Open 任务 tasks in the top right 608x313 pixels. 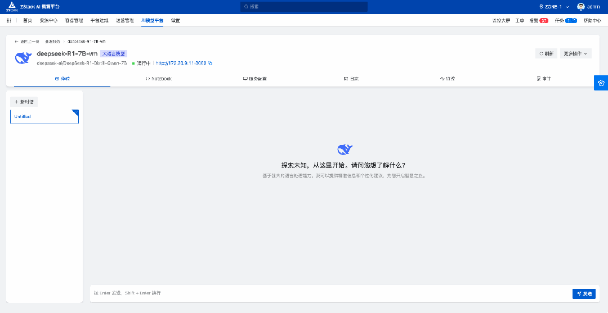coord(560,20)
